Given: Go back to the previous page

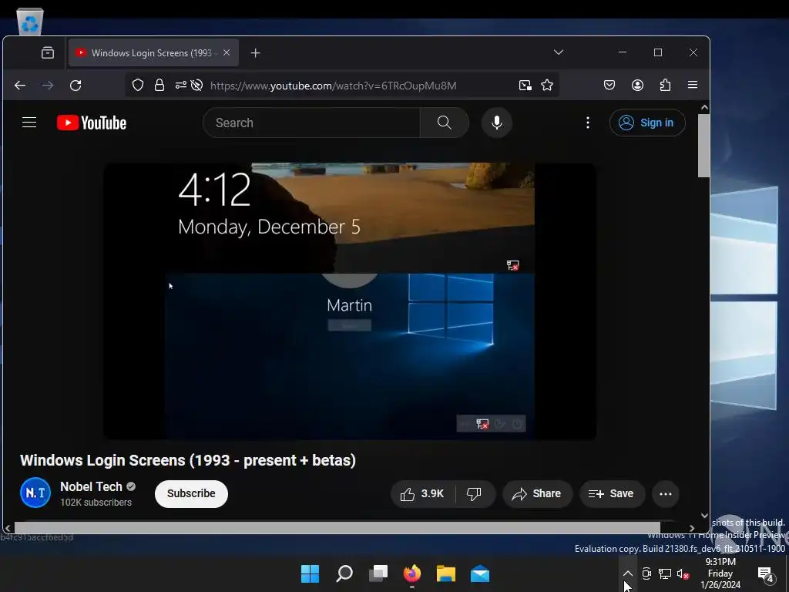Looking at the screenshot, I should [x=20, y=86].
